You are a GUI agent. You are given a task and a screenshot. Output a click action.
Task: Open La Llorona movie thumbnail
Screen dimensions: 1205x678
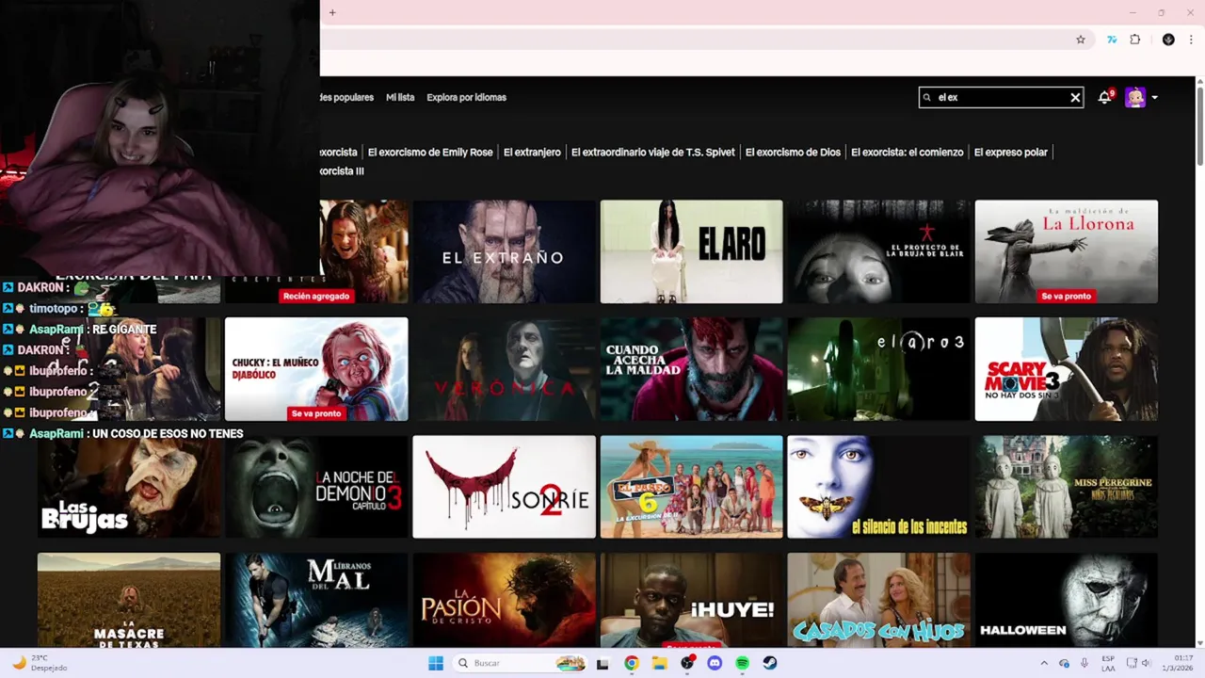pos(1067,251)
